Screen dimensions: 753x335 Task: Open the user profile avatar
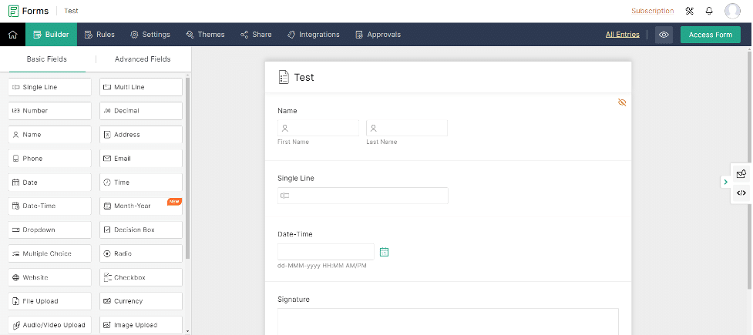pyautogui.click(x=732, y=11)
